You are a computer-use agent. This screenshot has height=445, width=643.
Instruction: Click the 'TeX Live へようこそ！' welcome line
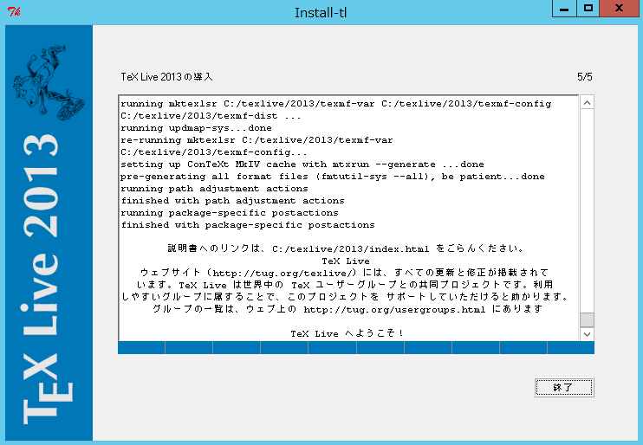(x=347, y=333)
